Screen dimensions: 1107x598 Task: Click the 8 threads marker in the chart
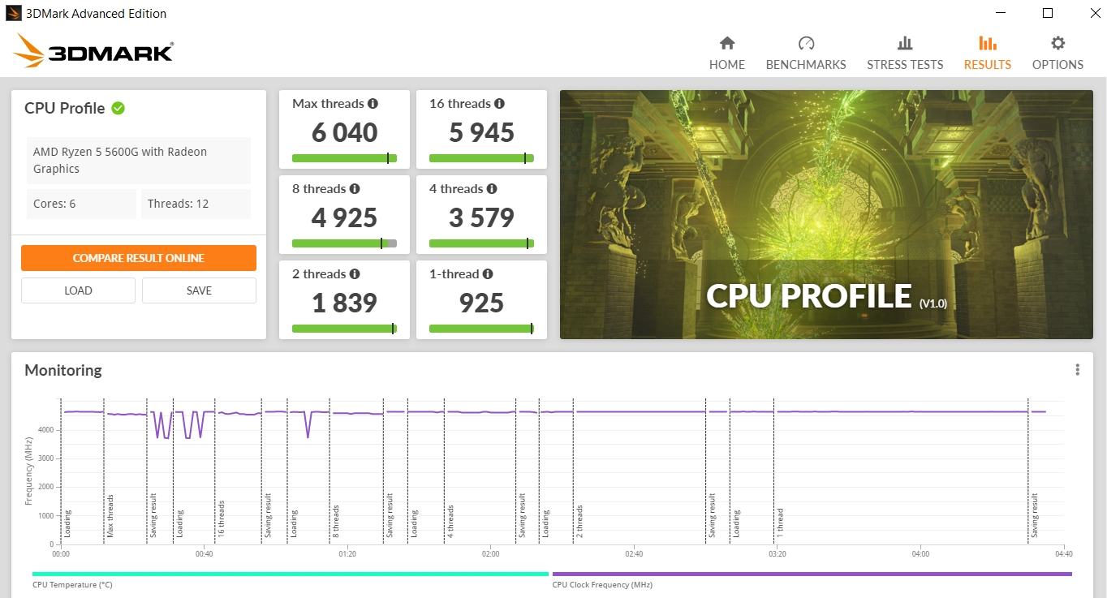[x=335, y=522]
